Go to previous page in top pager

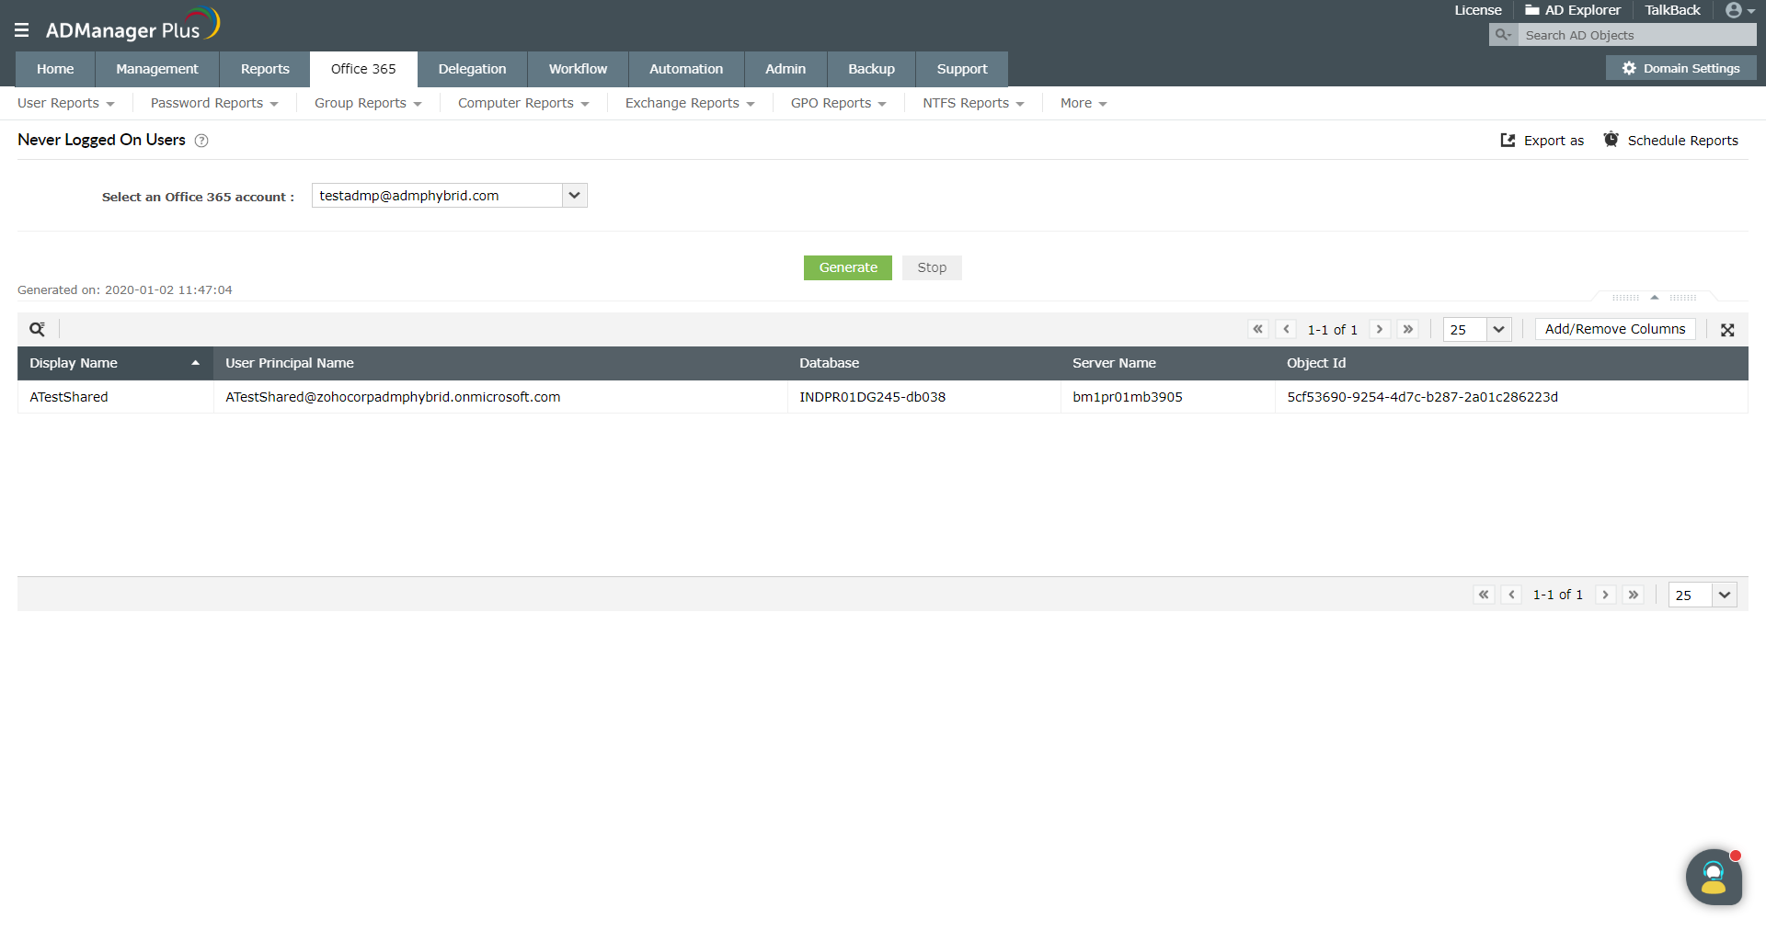1286,329
